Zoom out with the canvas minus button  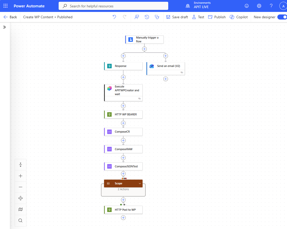tap(21, 187)
